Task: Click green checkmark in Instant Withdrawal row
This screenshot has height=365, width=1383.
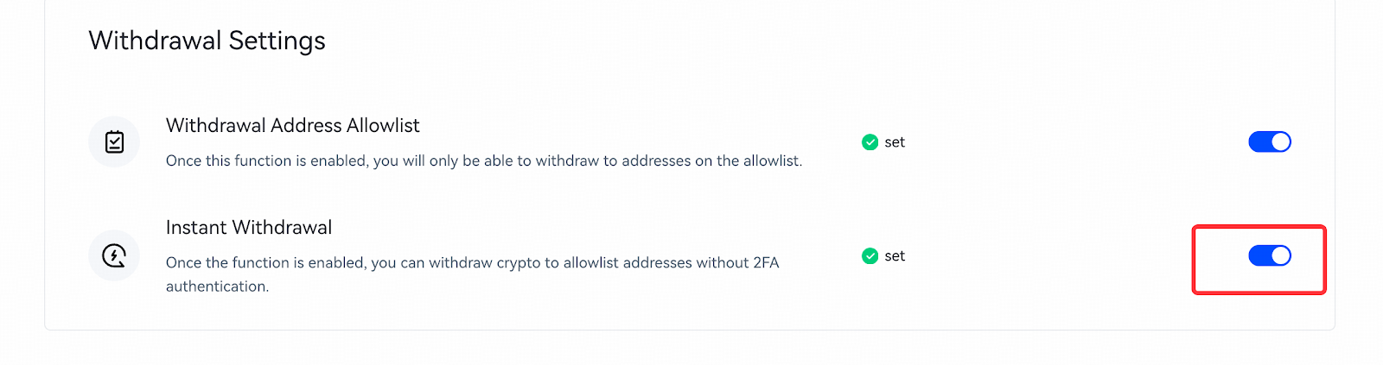Action: pos(870,256)
